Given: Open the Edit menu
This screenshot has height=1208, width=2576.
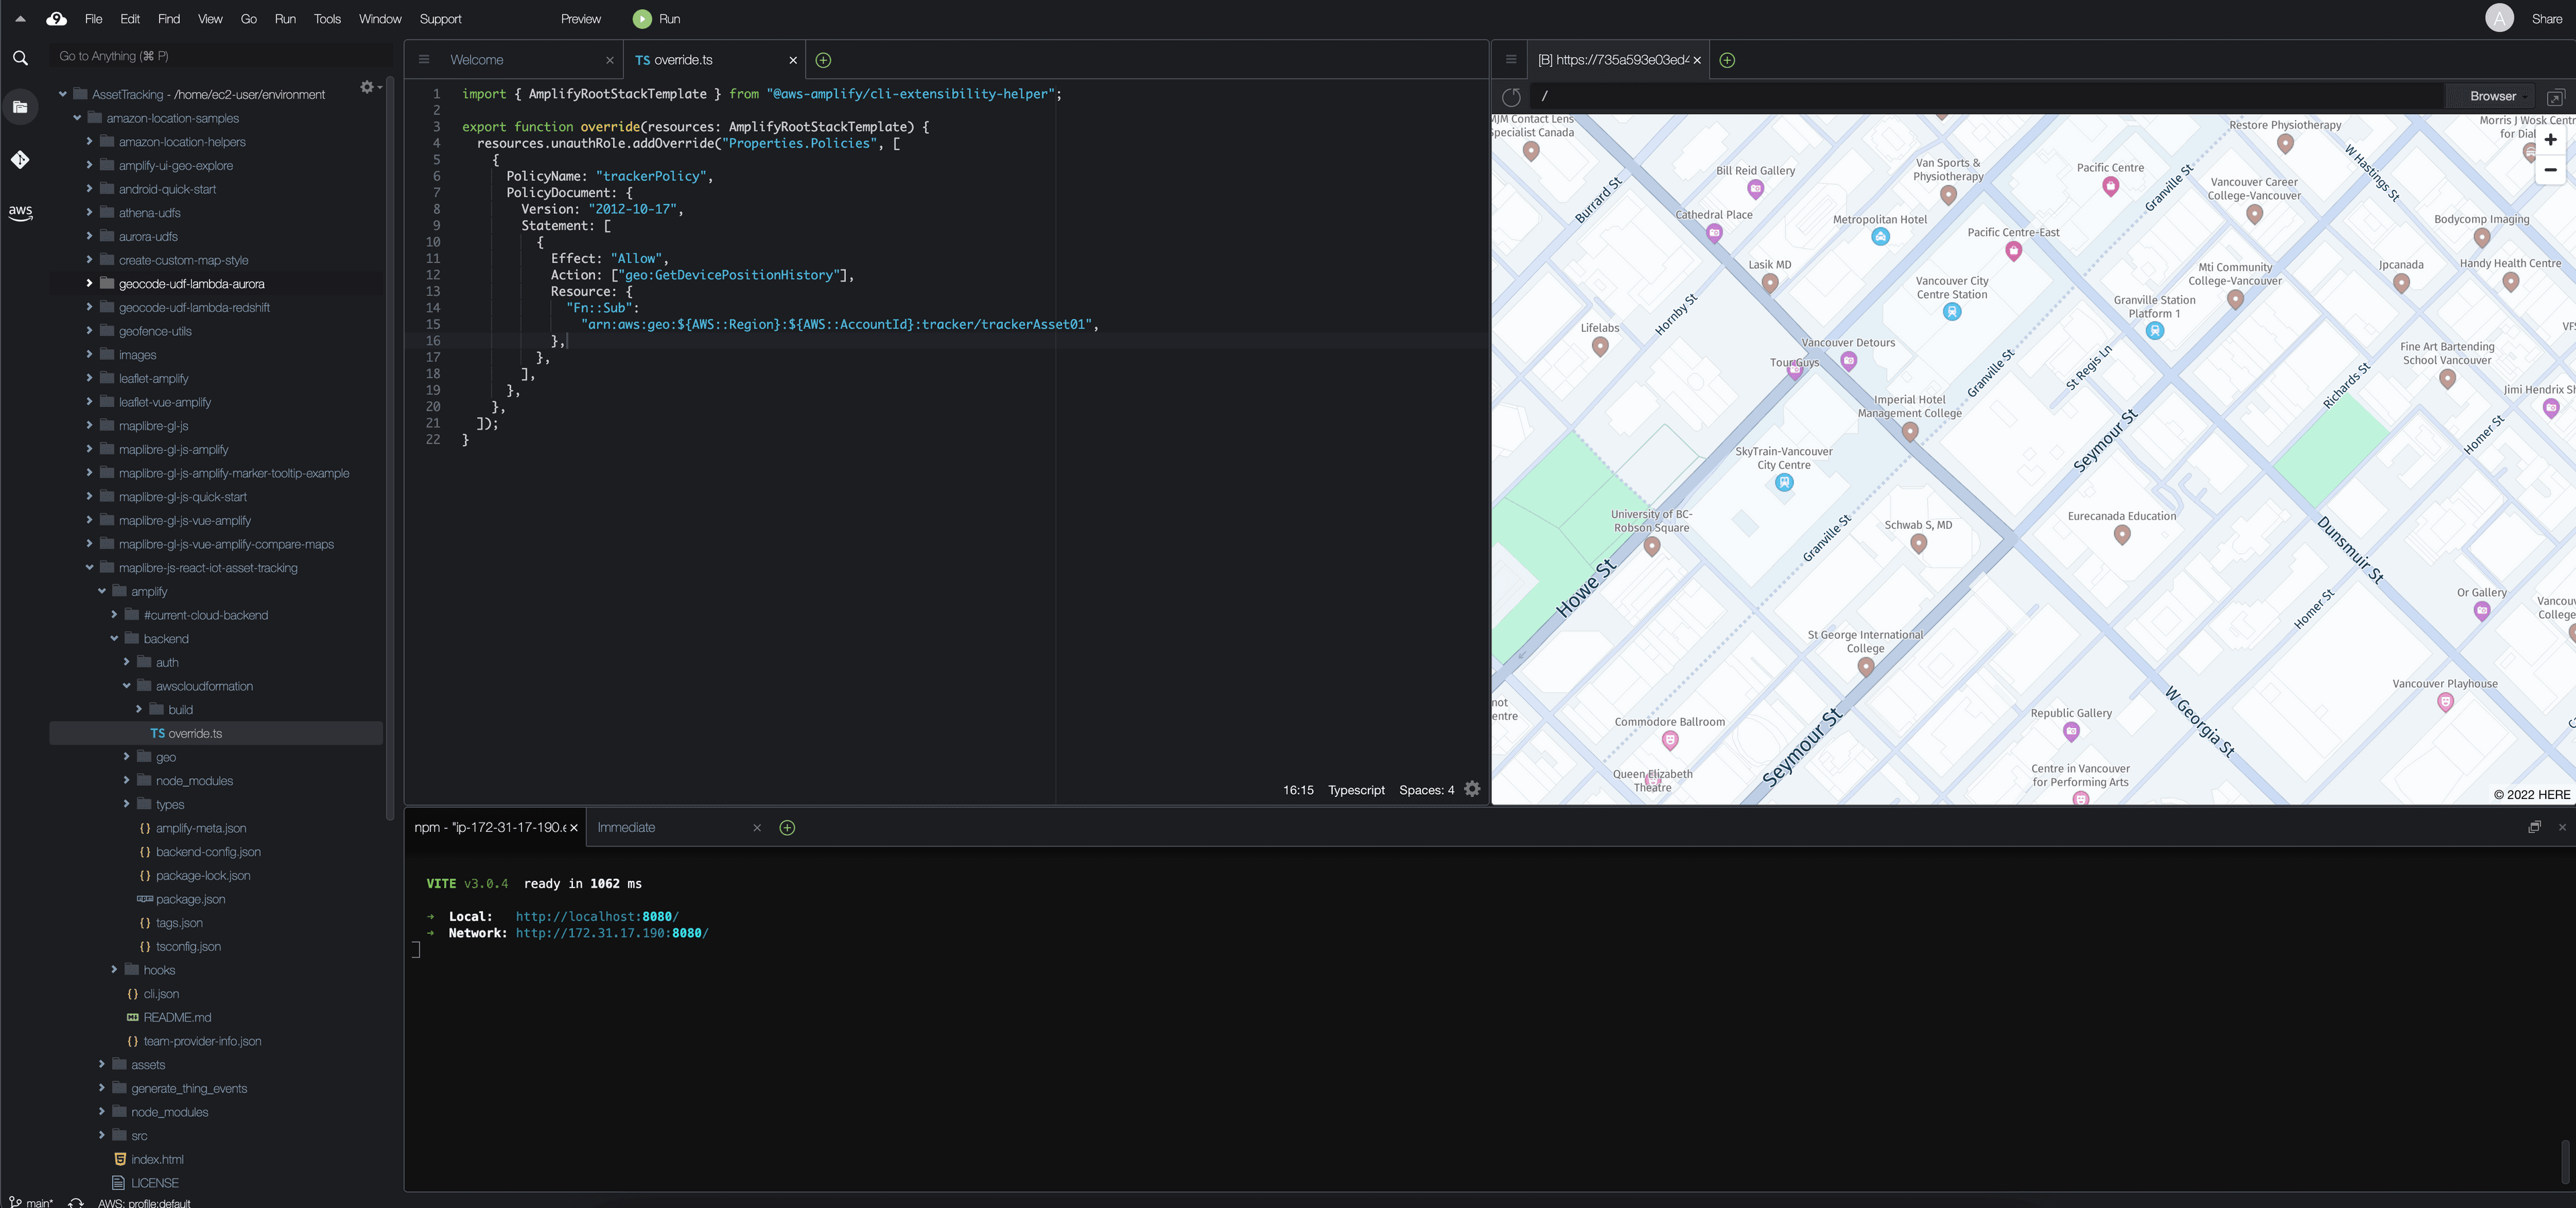Looking at the screenshot, I should (130, 19).
